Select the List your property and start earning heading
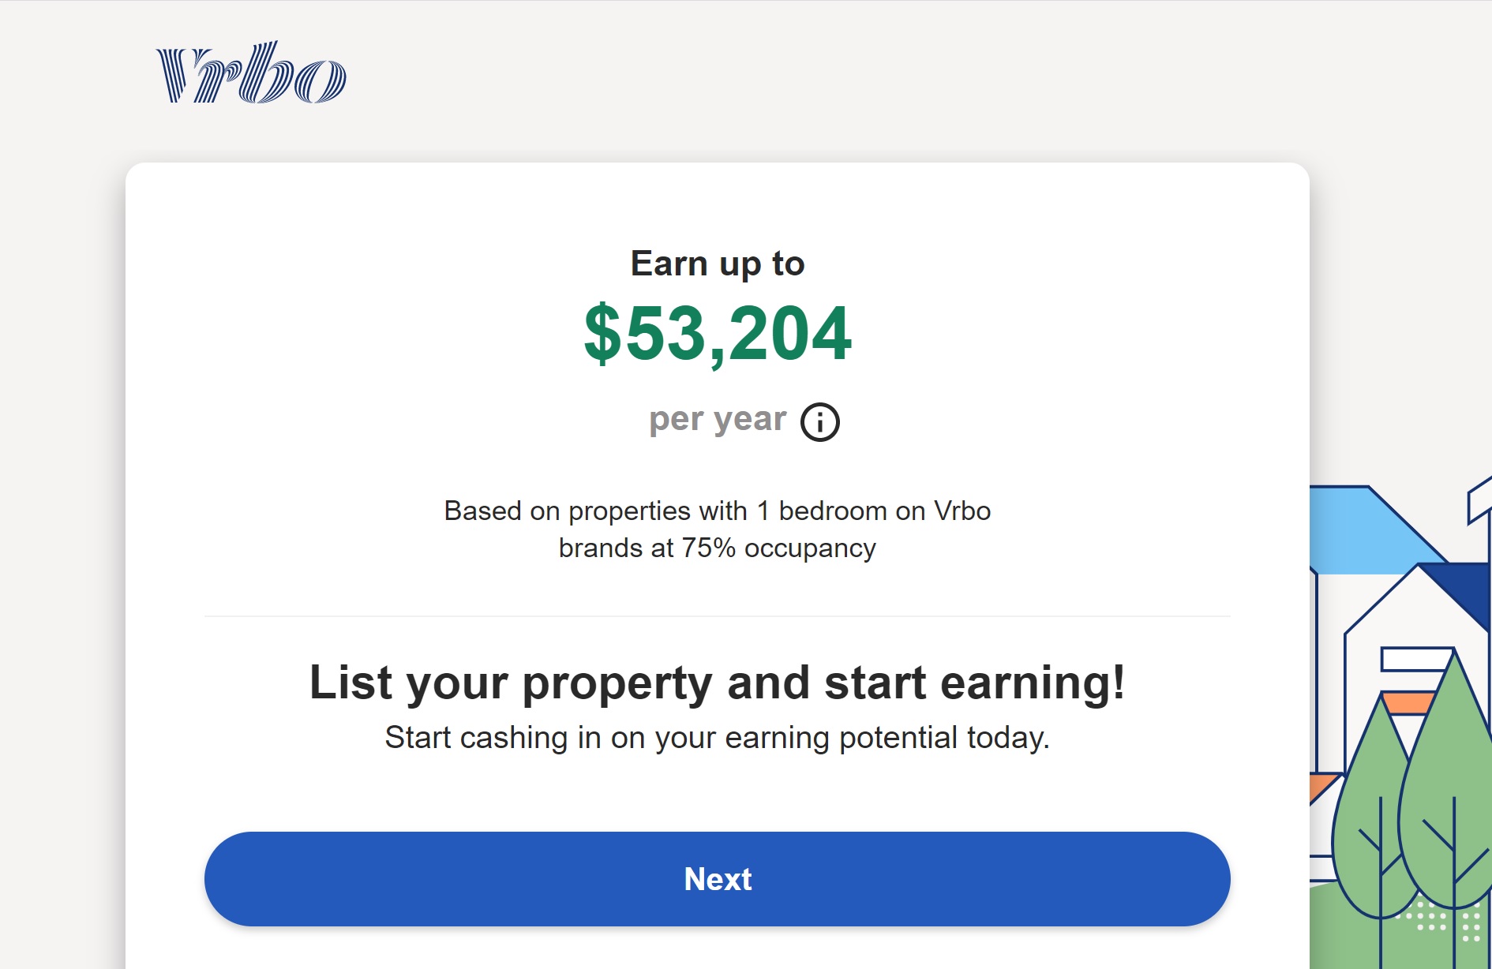This screenshot has height=969, width=1492. pos(718,683)
